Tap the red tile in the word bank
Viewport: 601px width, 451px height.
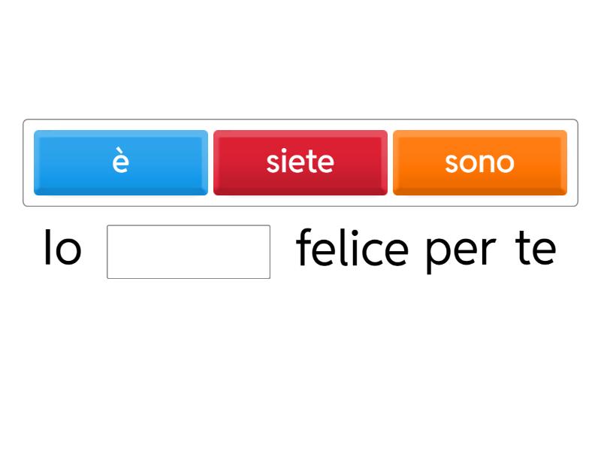click(x=300, y=162)
